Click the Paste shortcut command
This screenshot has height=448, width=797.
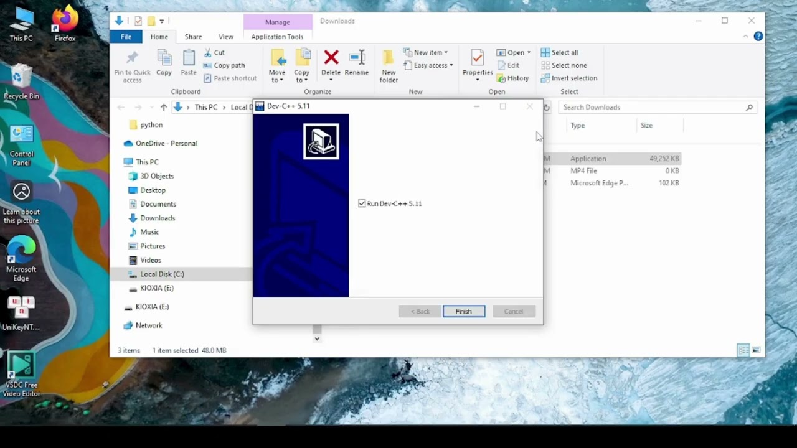(x=230, y=78)
